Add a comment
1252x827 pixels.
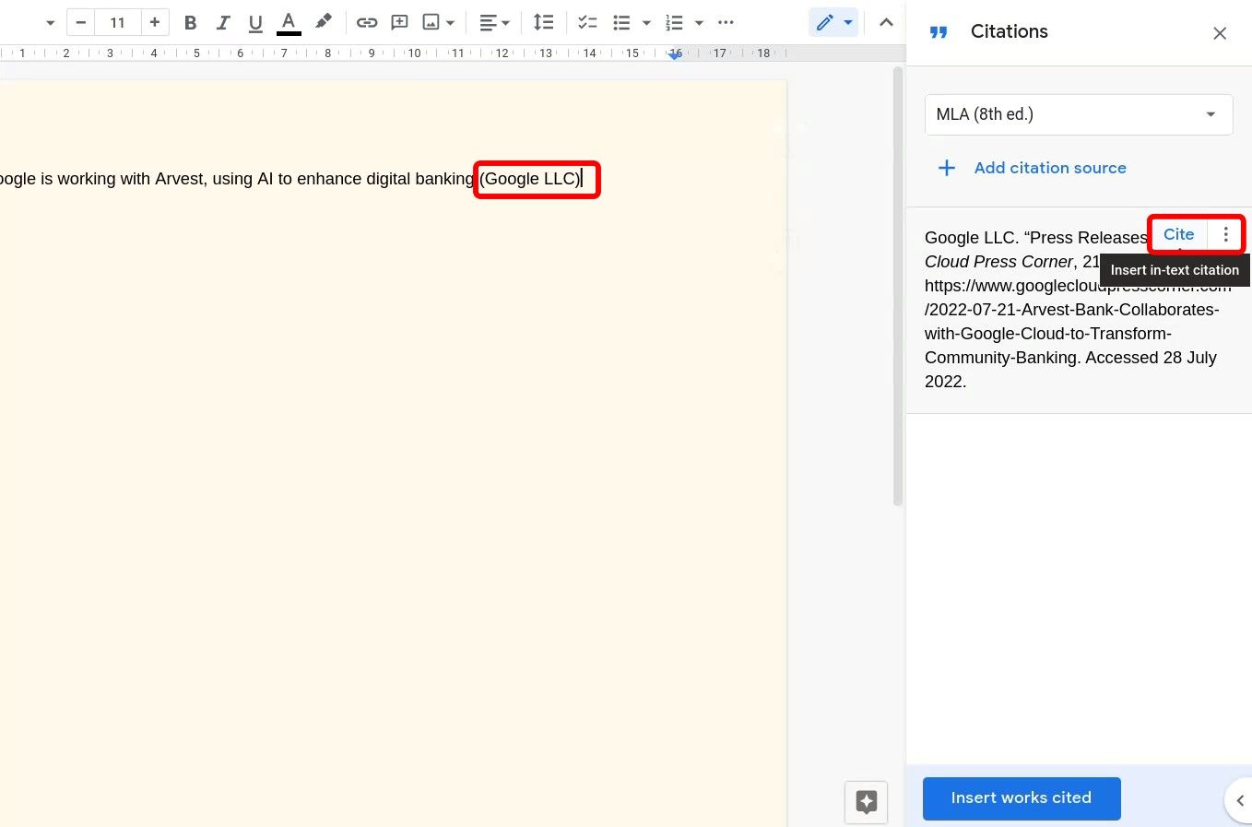pos(399,22)
